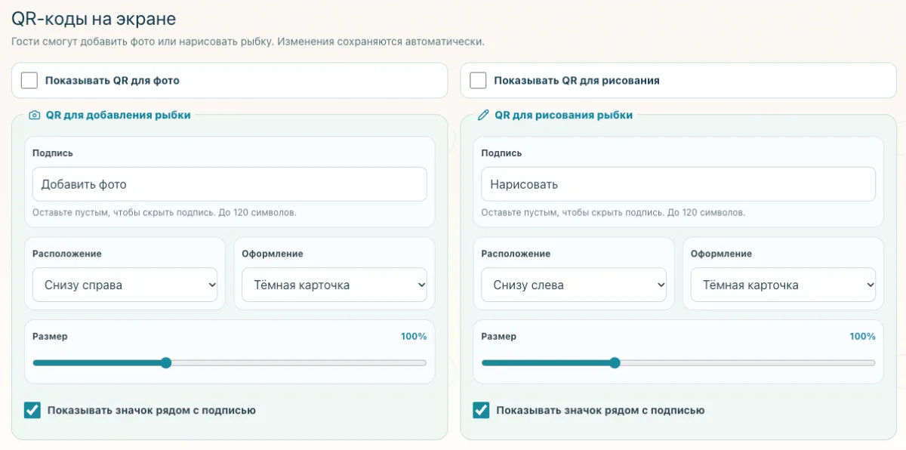The width and height of the screenshot is (906, 450).
Task: Click the 100% size value in photo QR panel
Action: [x=414, y=336]
